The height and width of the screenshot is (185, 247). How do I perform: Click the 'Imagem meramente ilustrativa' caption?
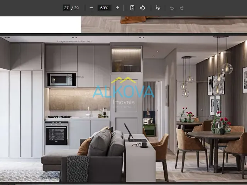pos(74,42)
